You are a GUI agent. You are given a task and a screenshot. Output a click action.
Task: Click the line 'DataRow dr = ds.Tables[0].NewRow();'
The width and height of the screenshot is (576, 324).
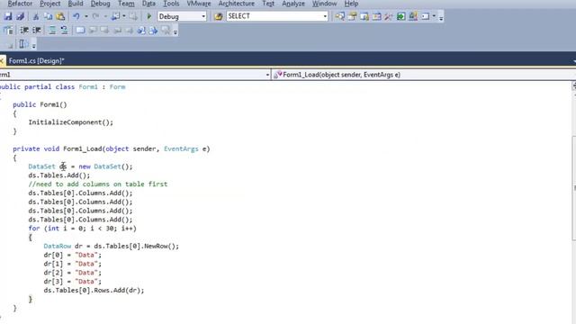tap(112, 246)
